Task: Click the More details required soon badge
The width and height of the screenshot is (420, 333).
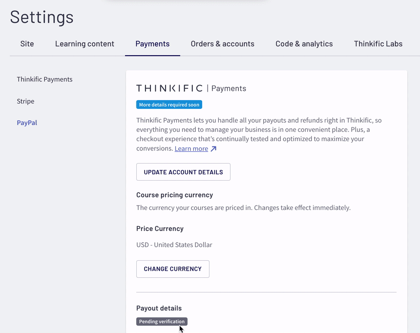Action: click(169, 104)
